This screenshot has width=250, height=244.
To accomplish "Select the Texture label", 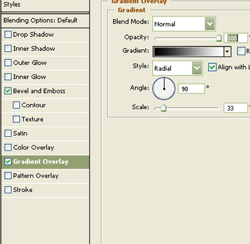I will click(x=32, y=119).
